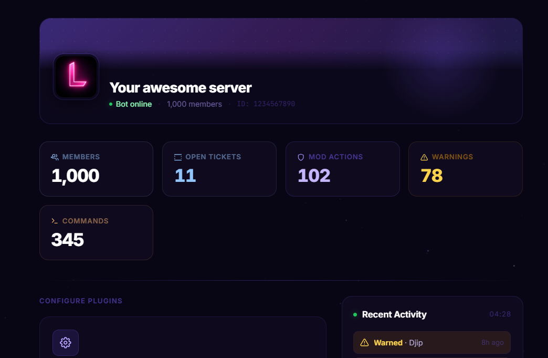This screenshot has height=358, width=548.
Task: Click the 1,000 members count value
Action: [76, 176]
